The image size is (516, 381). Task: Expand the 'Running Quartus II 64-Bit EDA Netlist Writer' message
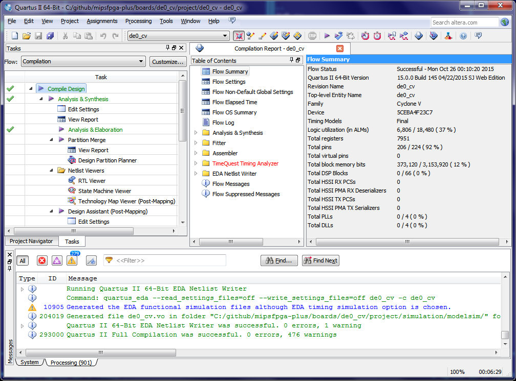click(x=22, y=289)
